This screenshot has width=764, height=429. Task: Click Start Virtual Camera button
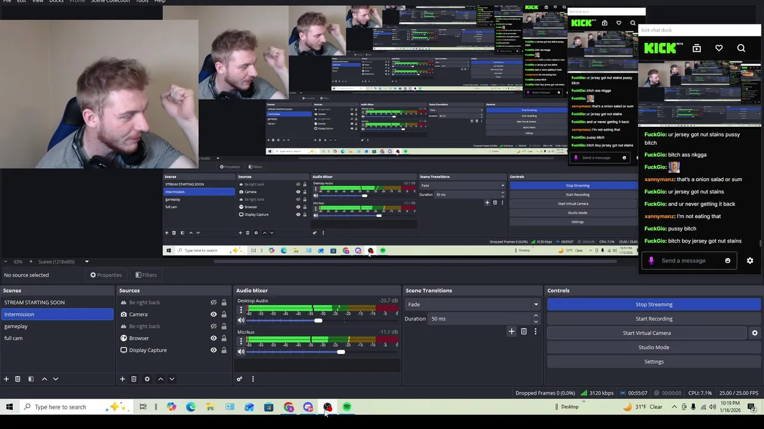(x=647, y=333)
